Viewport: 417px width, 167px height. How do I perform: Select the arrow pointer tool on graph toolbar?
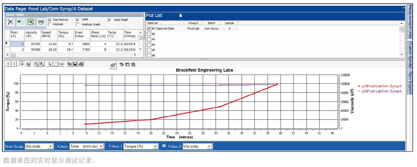click(50, 64)
